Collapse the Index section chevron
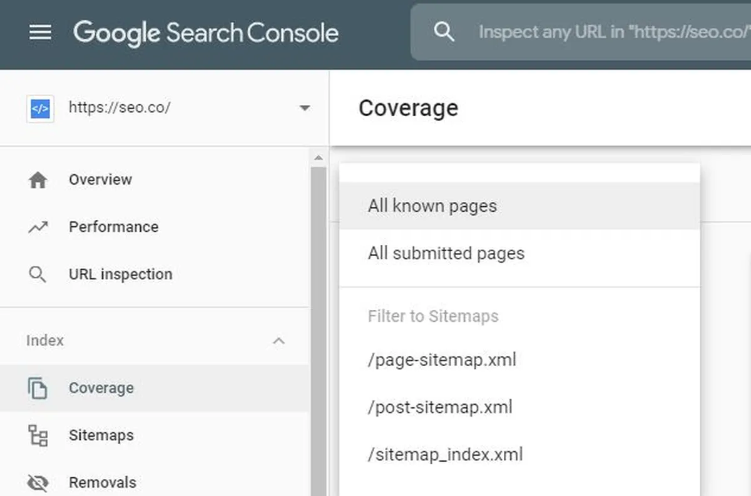Viewport: 751px width, 496px height. 279,341
